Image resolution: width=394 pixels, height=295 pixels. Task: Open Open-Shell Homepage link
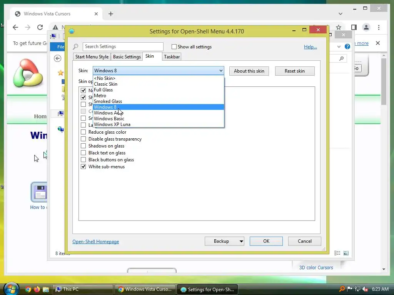click(x=96, y=242)
